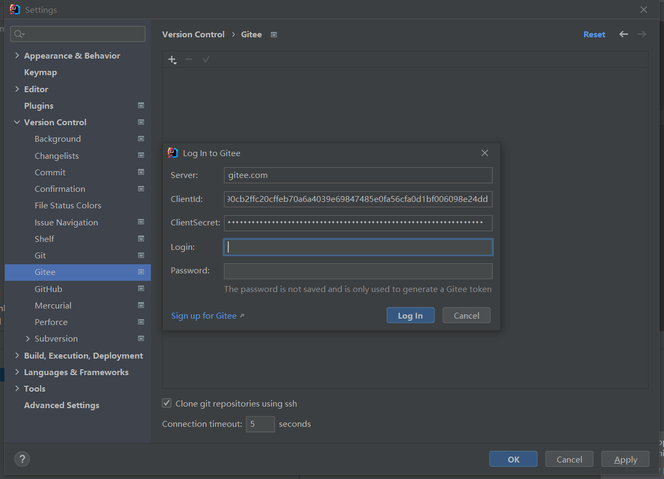This screenshot has height=479, width=664.
Task: Click the project-level icon beside Gitee breadcrumb
Action: click(x=274, y=35)
